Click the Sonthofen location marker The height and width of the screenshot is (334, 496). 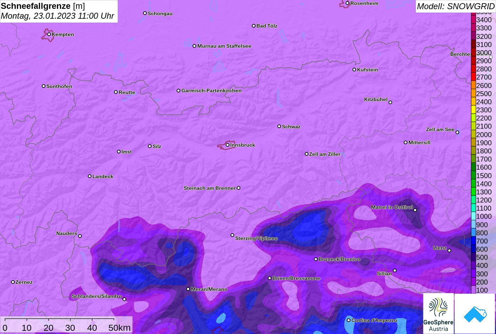pyautogui.click(x=44, y=86)
